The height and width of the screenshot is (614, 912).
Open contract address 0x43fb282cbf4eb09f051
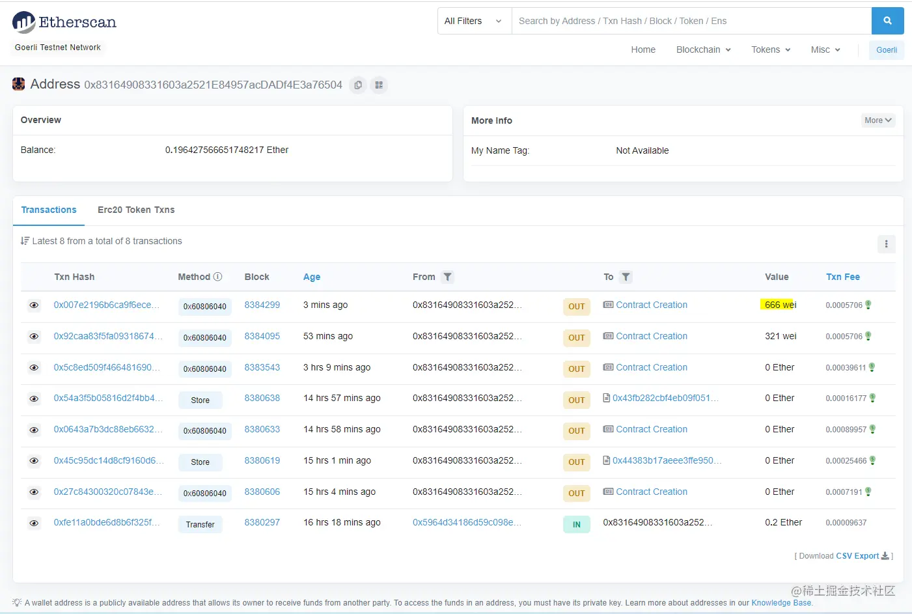tap(665, 398)
